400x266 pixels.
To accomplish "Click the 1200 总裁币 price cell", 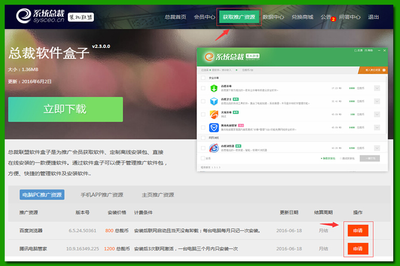I will [x=117, y=249].
